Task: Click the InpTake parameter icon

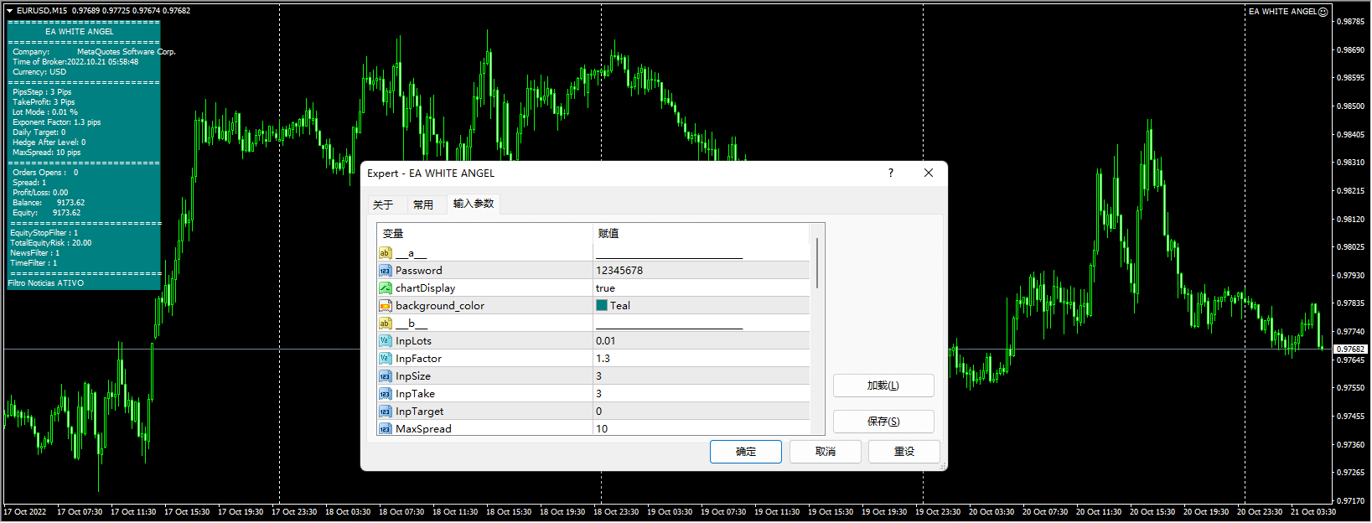Action: [x=385, y=394]
